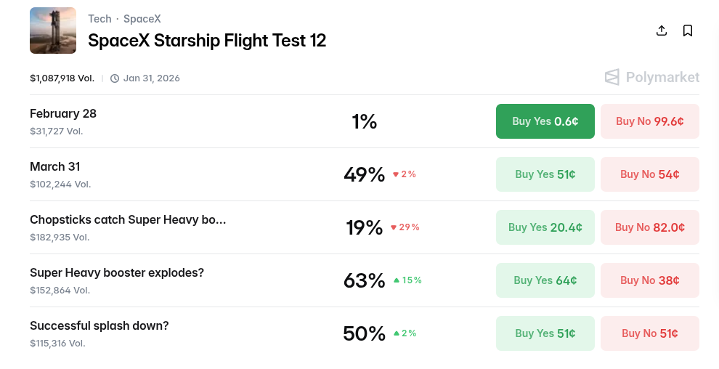Buy No 38¢ on booster explodes
The image size is (719, 369).
(x=649, y=280)
